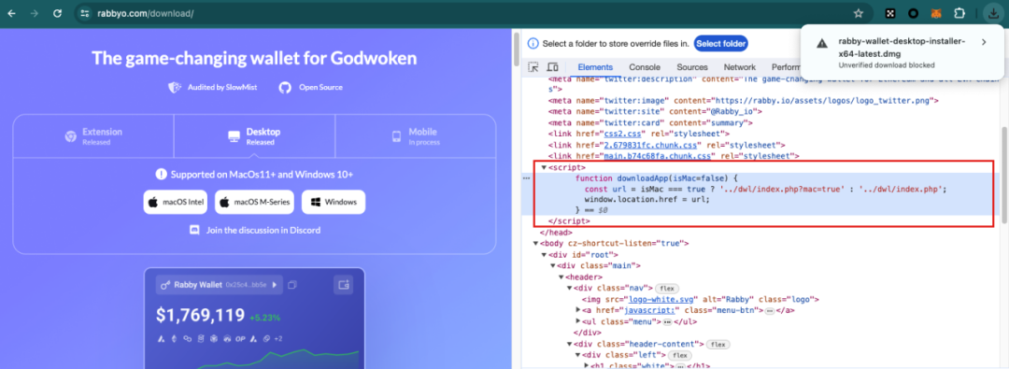
Task: Toggle flex badge on nav div
Action: [x=667, y=289]
